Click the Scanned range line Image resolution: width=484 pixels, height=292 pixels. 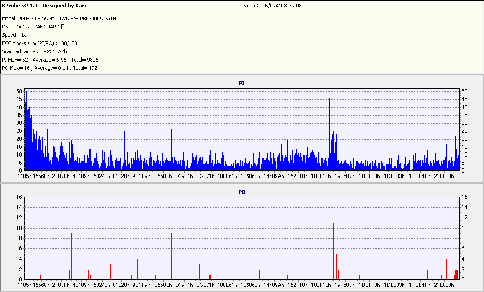pyautogui.click(x=34, y=51)
